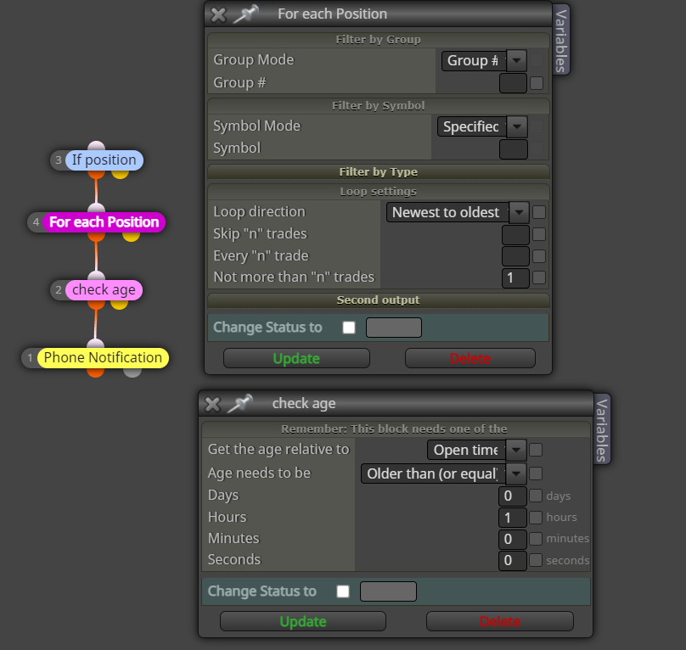
Task: Open Variables tab on check age panel
Action: coord(602,429)
